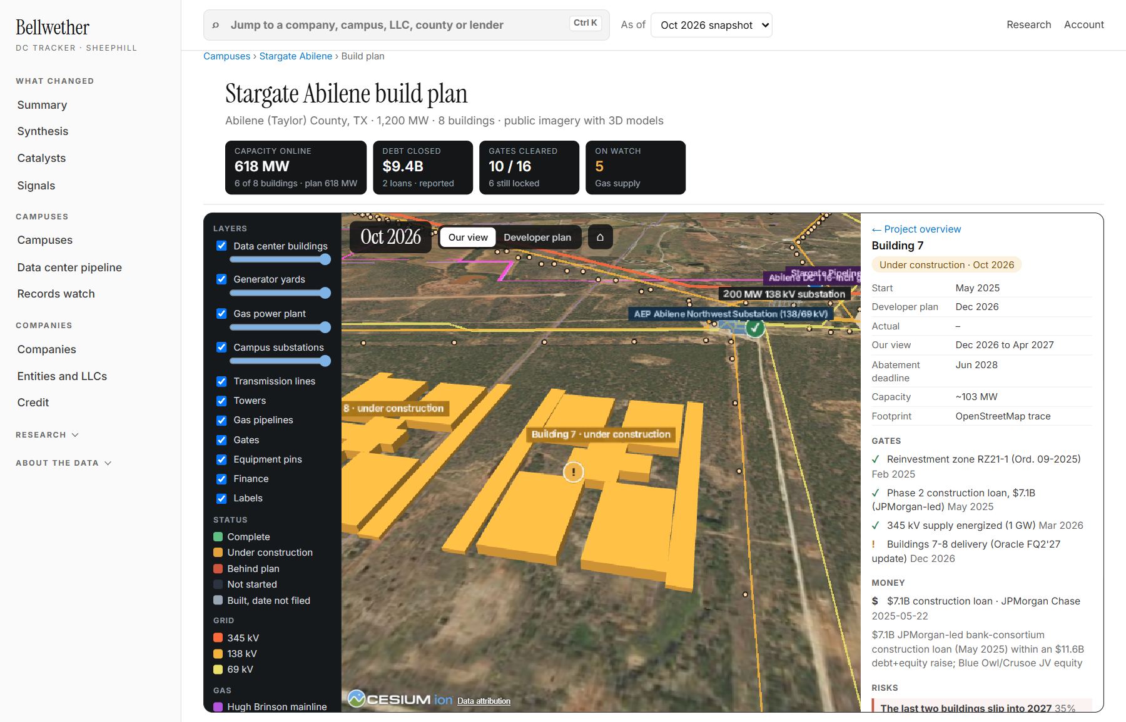Open Data center pipeline in sidebar
Viewport: 1126px width, 722px height.
(69, 268)
